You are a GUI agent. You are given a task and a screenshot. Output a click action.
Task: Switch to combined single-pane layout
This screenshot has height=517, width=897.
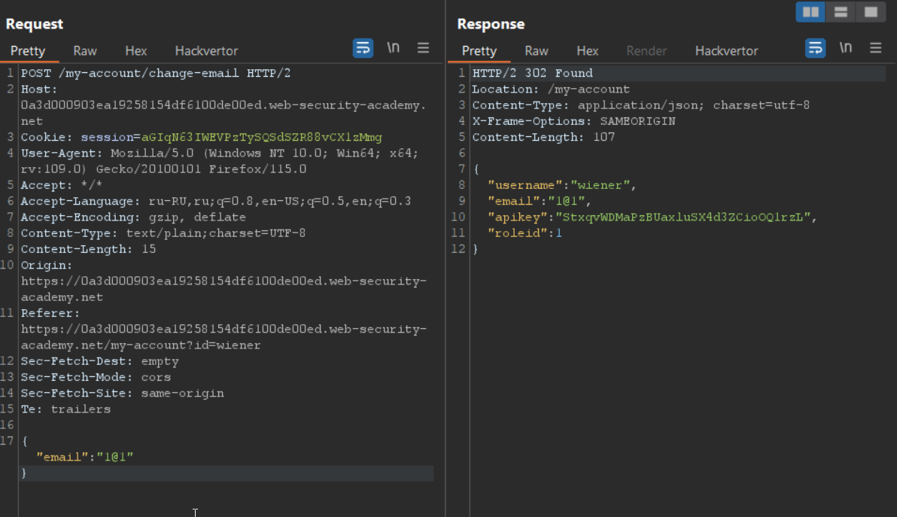(x=871, y=12)
